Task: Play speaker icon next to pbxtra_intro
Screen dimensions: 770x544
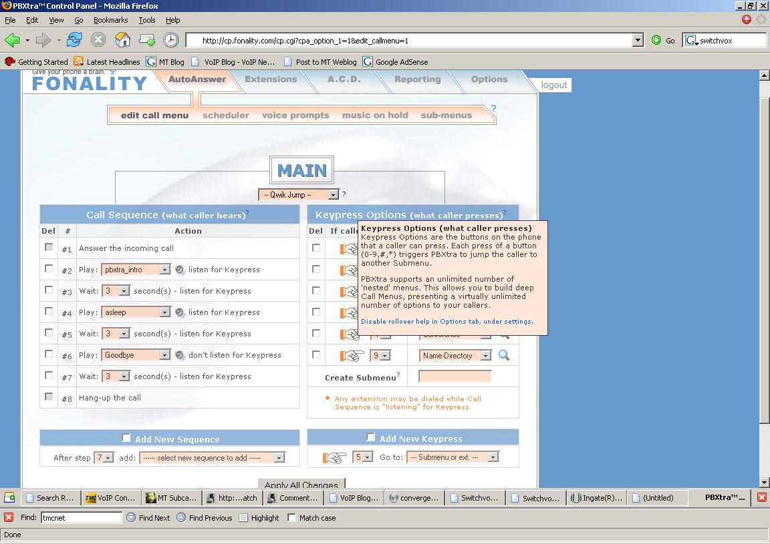Action: (x=180, y=270)
